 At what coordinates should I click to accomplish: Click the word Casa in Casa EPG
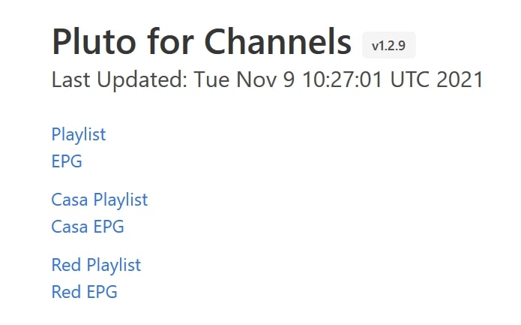tap(70, 226)
